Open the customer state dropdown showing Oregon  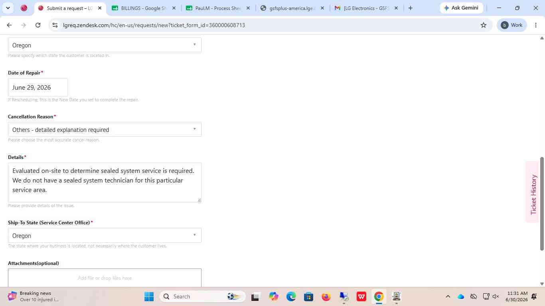click(105, 45)
